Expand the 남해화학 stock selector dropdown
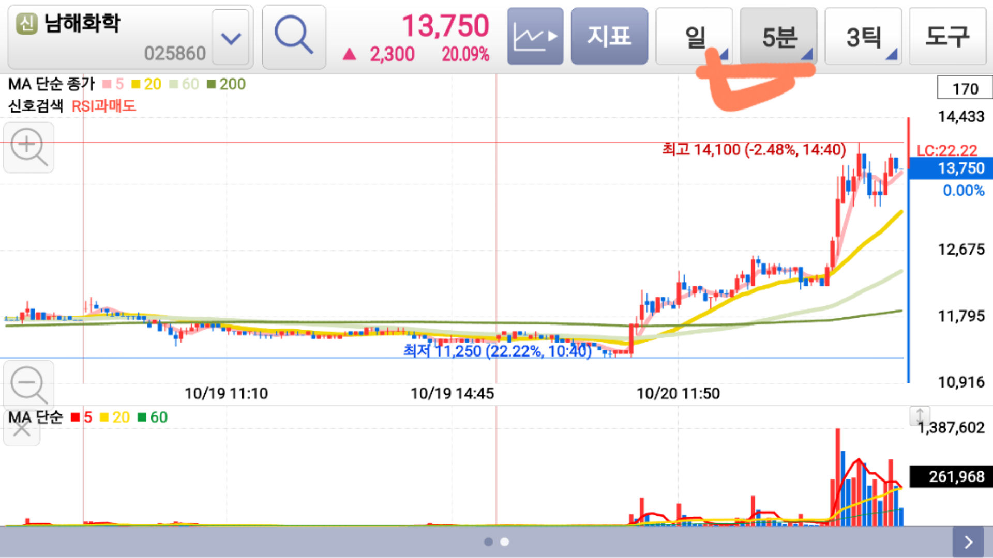The width and height of the screenshot is (993, 558). [231, 38]
